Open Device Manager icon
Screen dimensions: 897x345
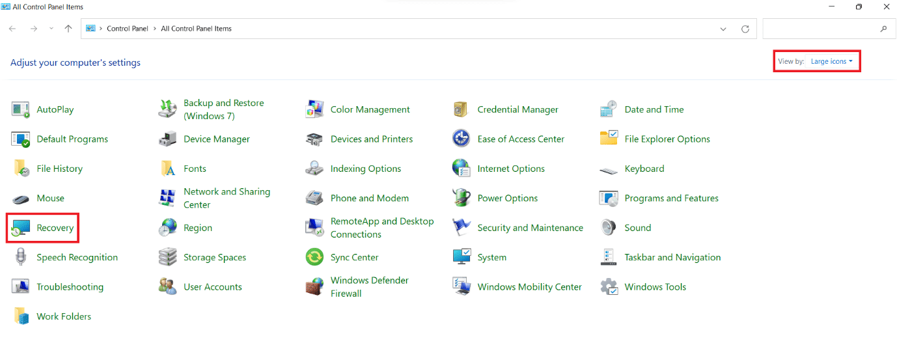click(x=168, y=139)
